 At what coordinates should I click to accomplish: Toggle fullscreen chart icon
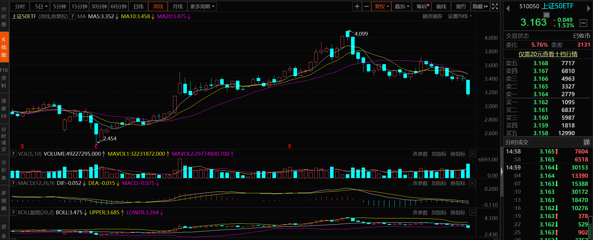[495, 6]
